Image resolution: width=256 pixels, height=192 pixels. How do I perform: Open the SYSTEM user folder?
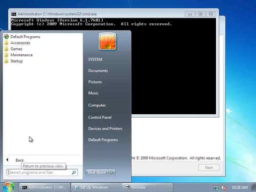(x=95, y=60)
